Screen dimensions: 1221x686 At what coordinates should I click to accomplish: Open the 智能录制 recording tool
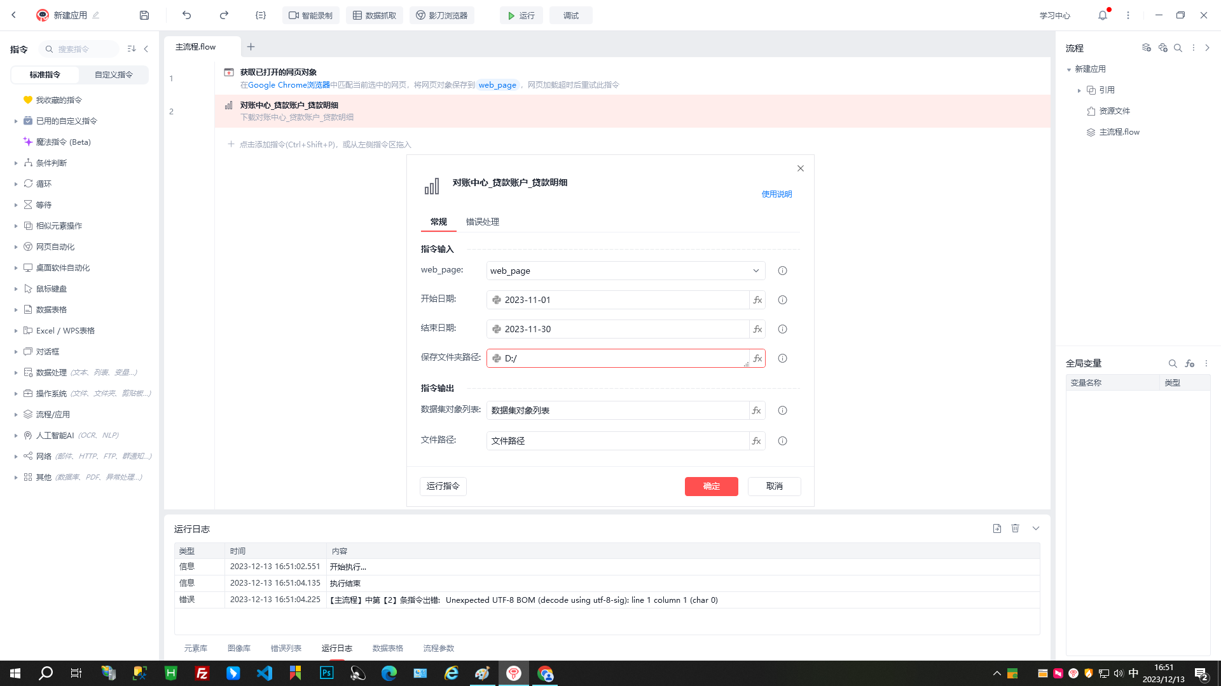tap(311, 15)
